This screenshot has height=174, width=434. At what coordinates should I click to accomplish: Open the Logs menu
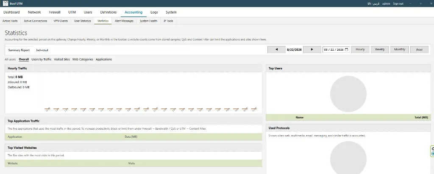tap(154, 12)
